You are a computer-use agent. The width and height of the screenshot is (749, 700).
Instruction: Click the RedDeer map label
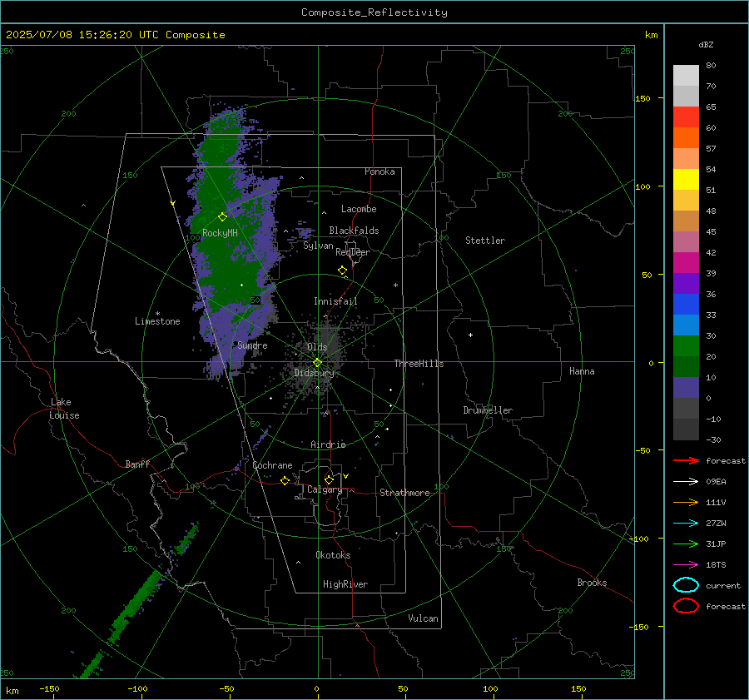click(x=353, y=252)
